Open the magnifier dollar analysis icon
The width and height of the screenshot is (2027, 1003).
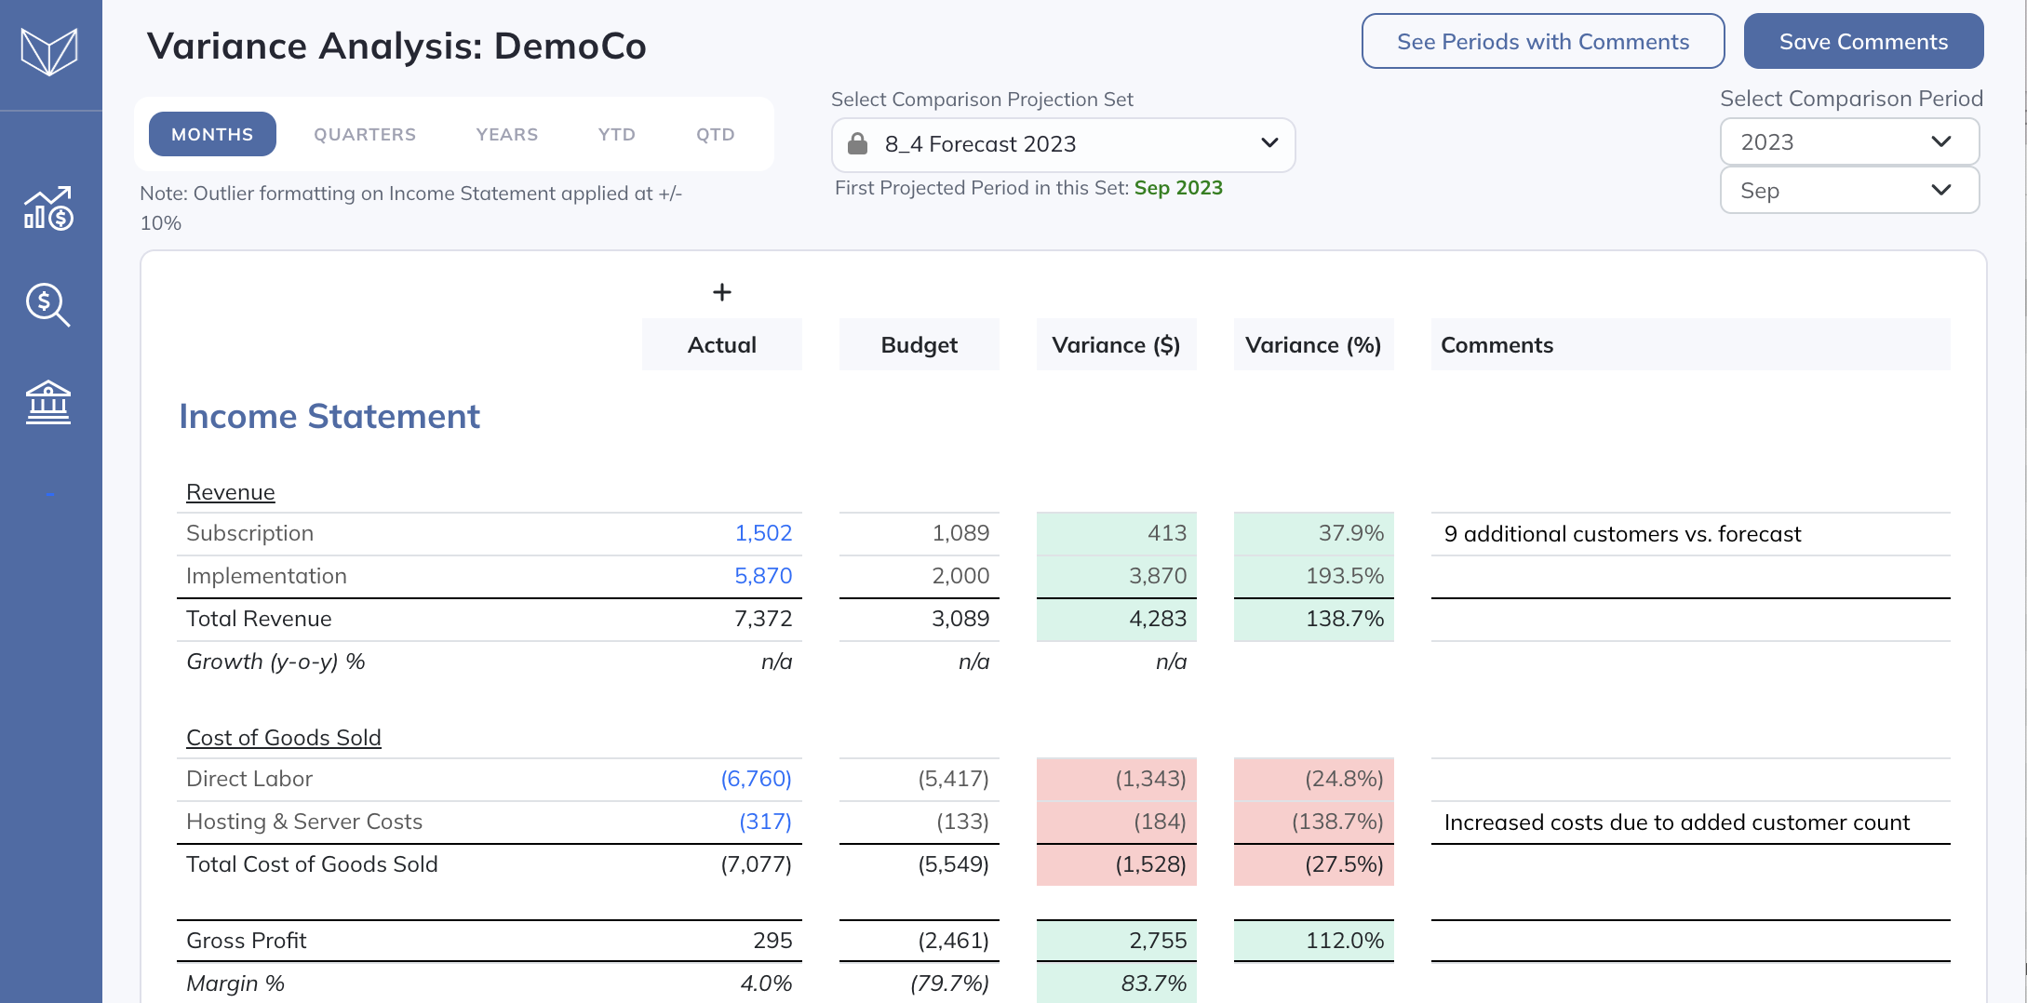(48, 305)
